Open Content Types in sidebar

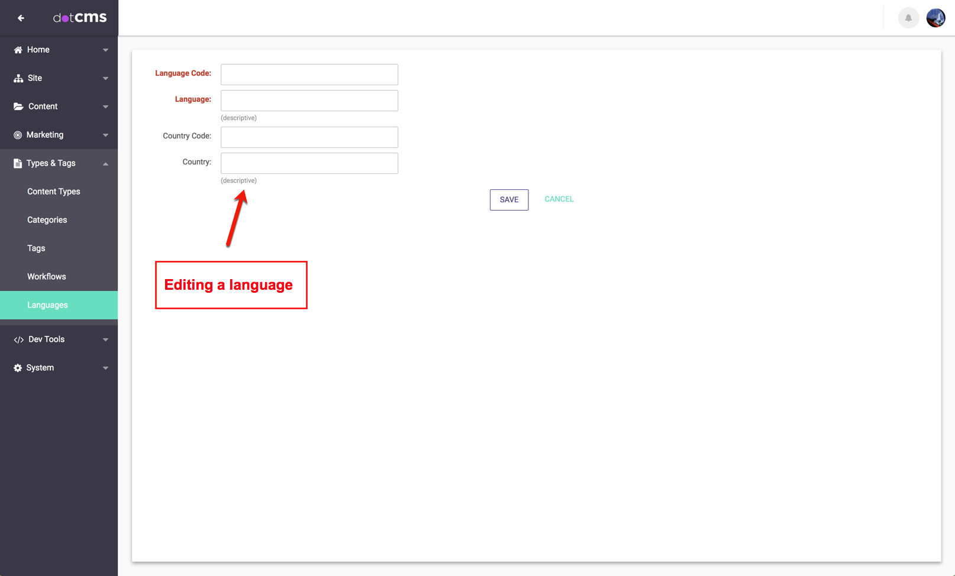[x=54, y=192]
